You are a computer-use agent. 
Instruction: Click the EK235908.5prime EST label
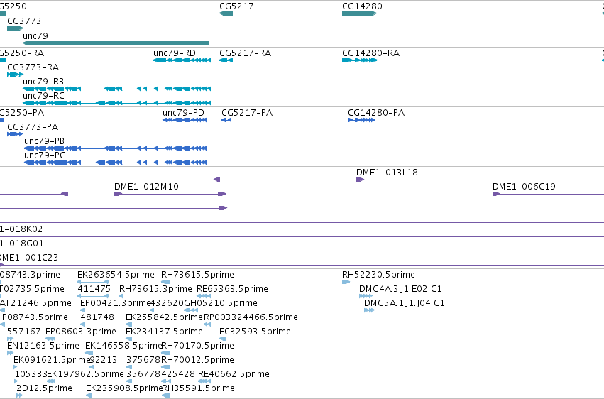pos(124,388)
